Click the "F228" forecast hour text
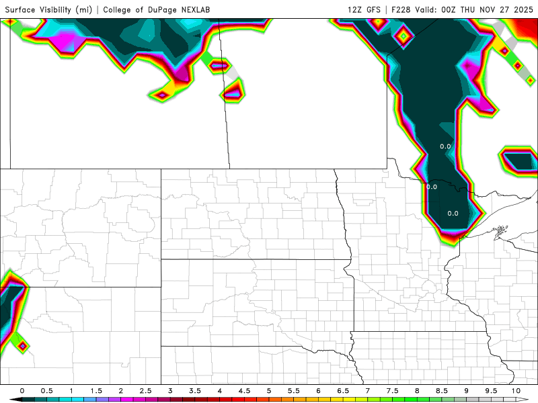 (x=401, y=9)
